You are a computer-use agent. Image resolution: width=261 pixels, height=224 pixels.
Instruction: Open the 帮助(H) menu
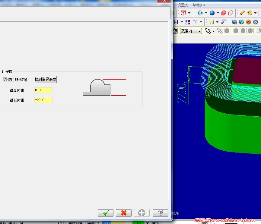[x=199, y=5]
